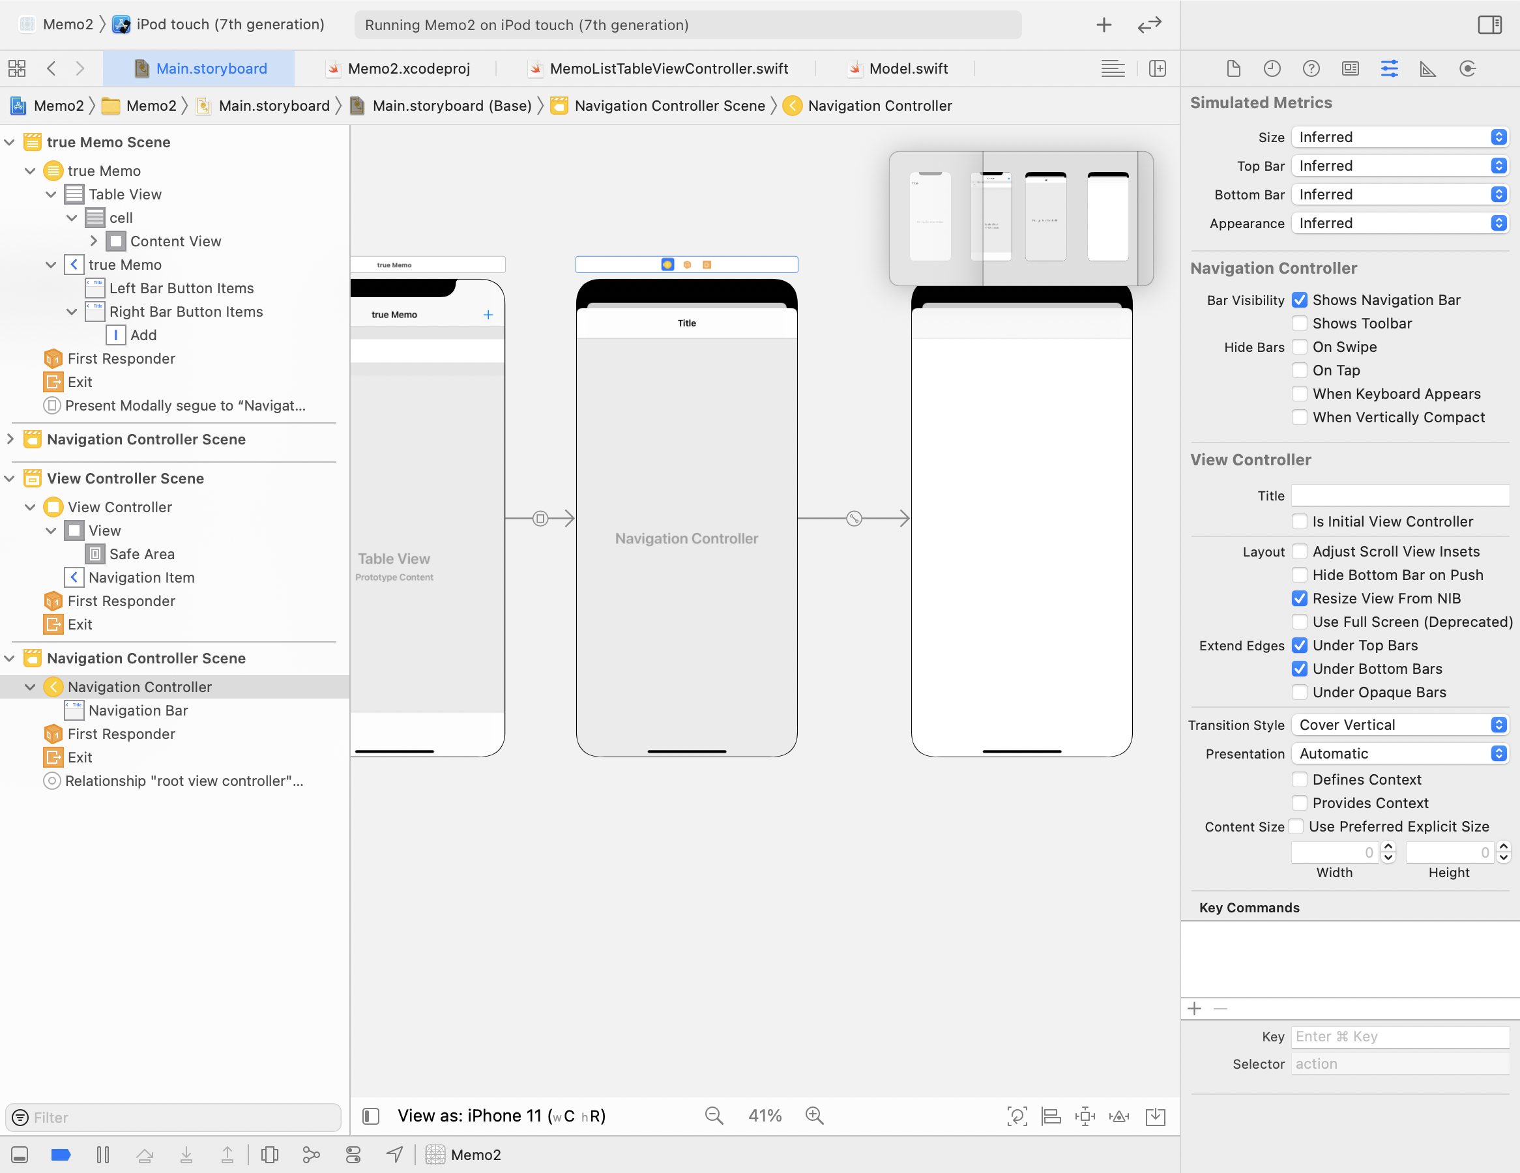This screenshot has width=1520, height=1173.
Task: Open the Quick Help inspector icon
Action: pos(1311,68)
